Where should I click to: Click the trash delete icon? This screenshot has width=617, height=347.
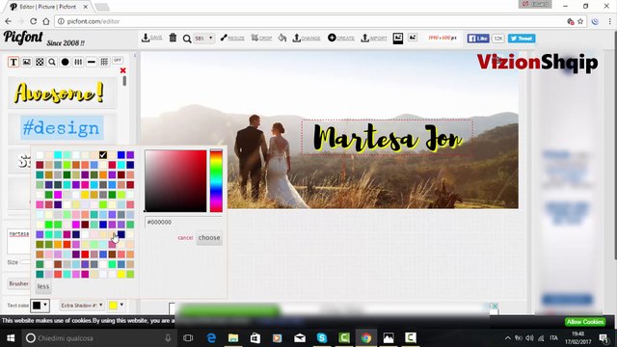click(173, 38)
